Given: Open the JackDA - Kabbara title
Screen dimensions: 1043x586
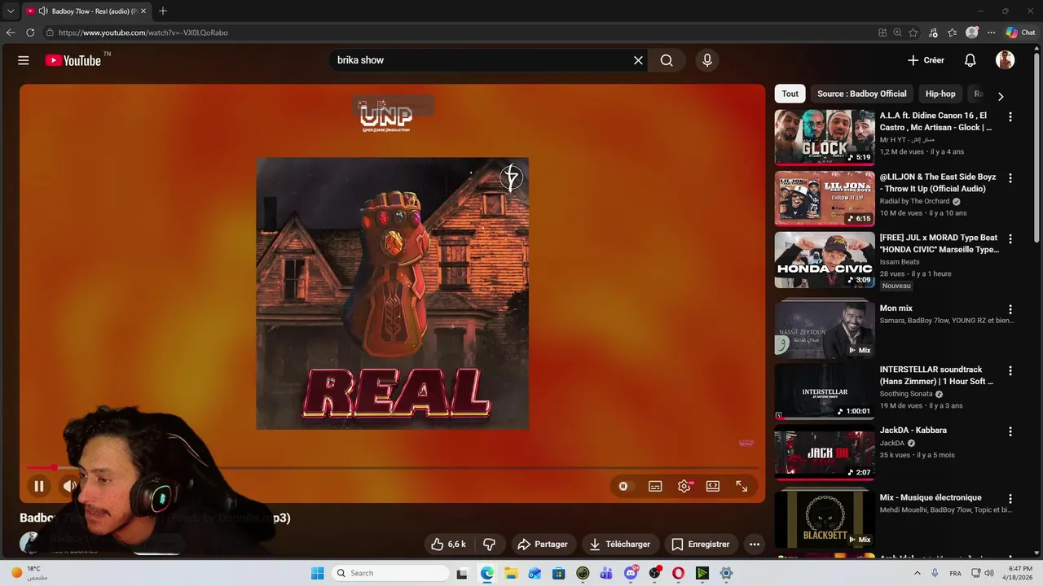Looking at the screenshot, I should (913, 430).
